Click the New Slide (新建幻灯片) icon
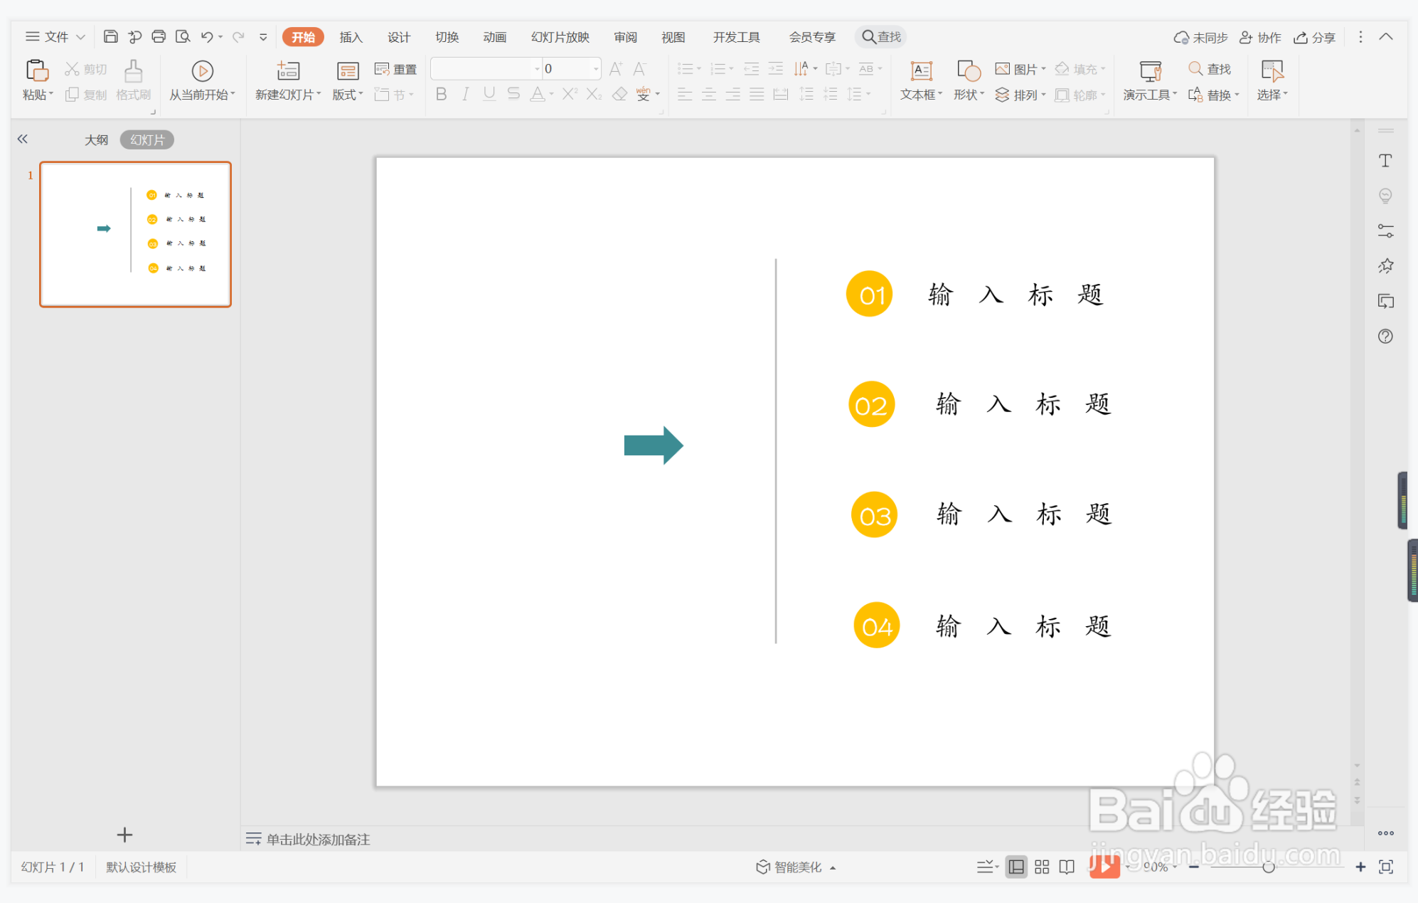Image resolution: width=1418 pixels, height=903 pixels. click(x=287, y=71)
